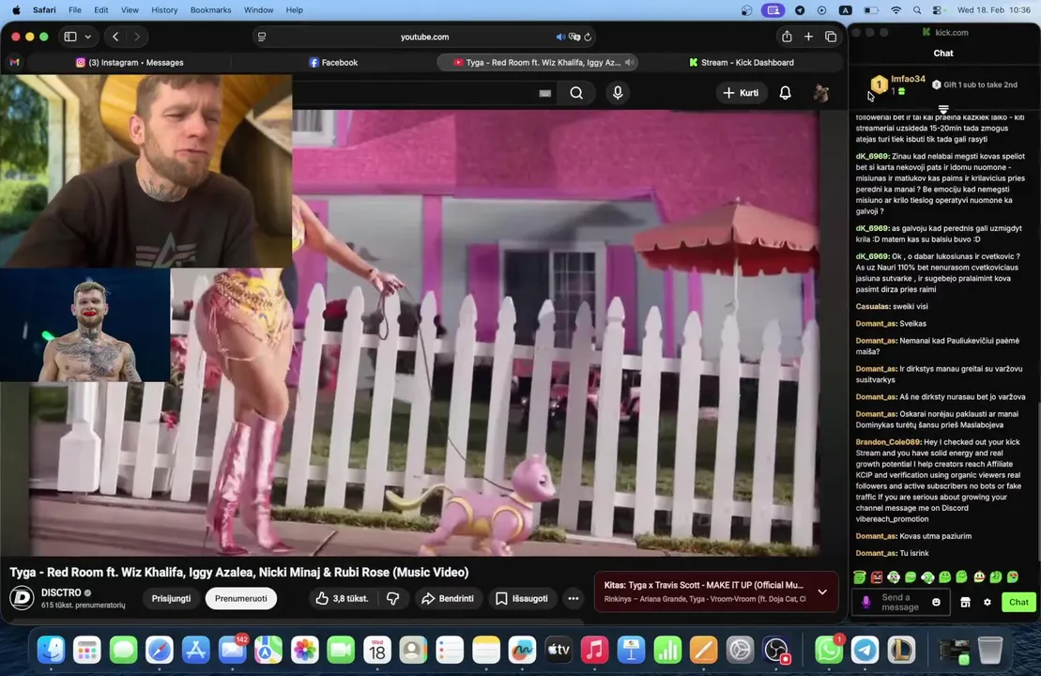Like the video with thumbs up
This screenshot has height=676, width=1041.
[x=342, y=598]
